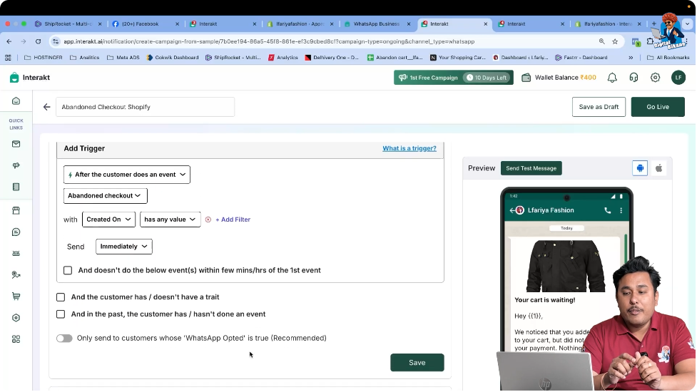This screenshot has height=392, width=697.
Task: Switch to the ShipRocket browser tab
Action: point(68,24)
